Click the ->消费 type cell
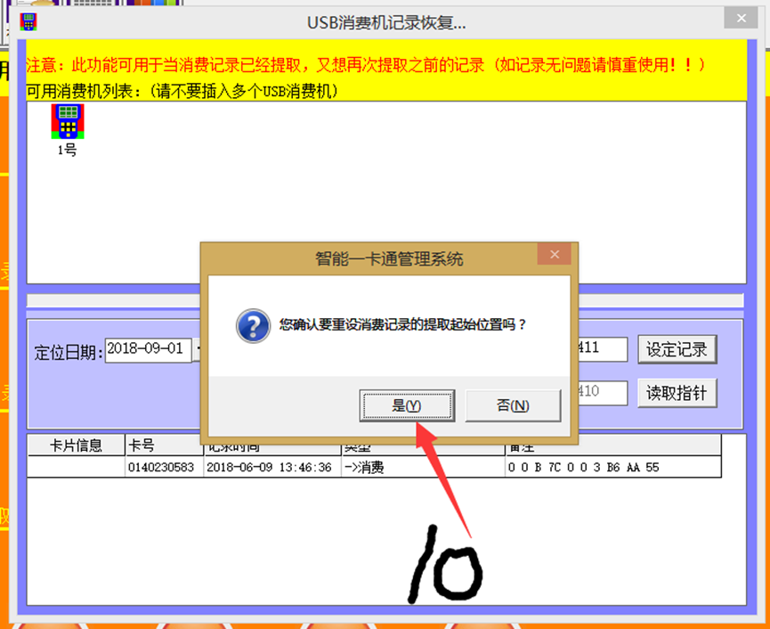The width and height of the screenshot is (770, 629). pos(422,467)
